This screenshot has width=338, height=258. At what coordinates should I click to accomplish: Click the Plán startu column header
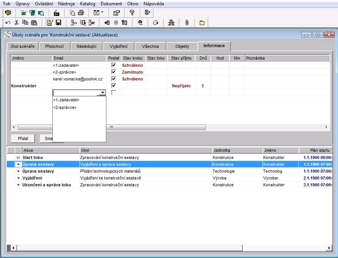pyautogui.click(x=316, y=150)
